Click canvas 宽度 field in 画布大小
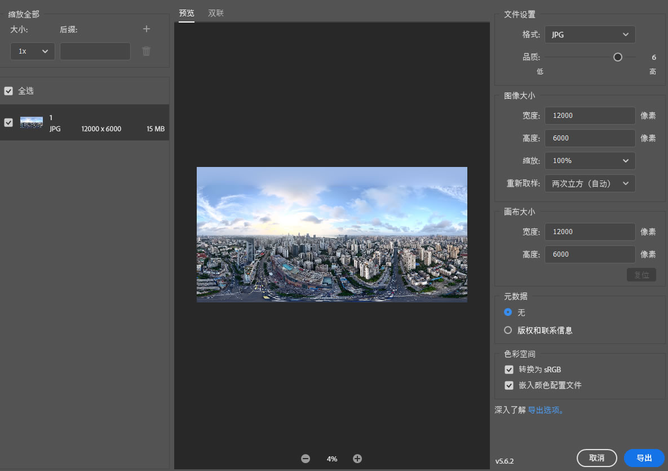This screenshot has width=668, height=471. click(590, 232)
